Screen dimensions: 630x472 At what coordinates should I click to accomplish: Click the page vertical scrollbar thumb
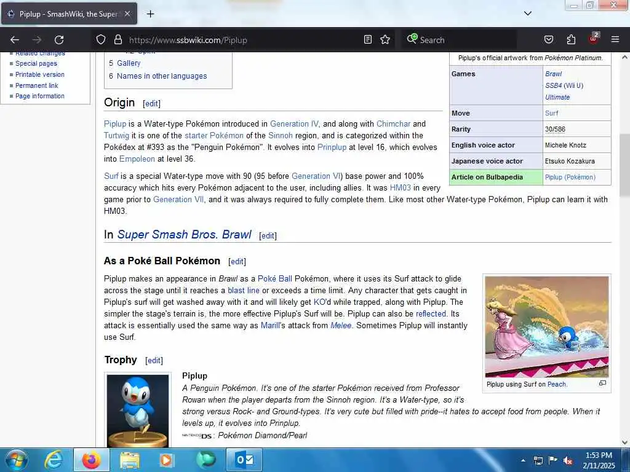624,165
